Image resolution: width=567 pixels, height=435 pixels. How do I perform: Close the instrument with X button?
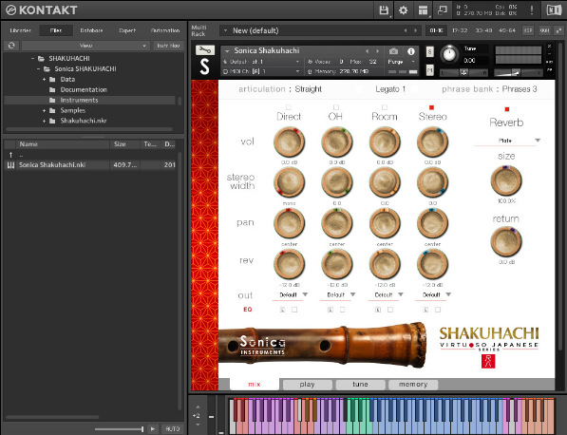[x=550, y=47]
